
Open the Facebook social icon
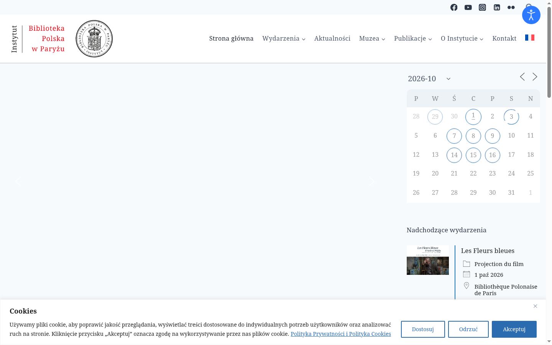click(x=454, y=7)
